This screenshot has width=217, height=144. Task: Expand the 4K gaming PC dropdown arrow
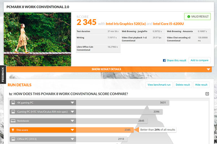[72, 103]
